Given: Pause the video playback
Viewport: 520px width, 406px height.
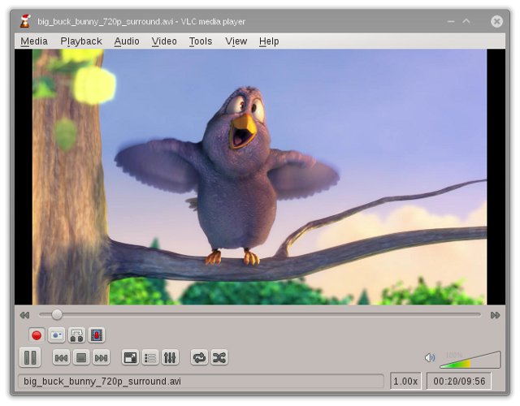Looking at the screenshot, I should coord(30,357).
